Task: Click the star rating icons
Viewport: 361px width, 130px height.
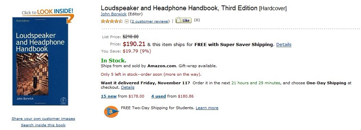Action: coord(112,21)
